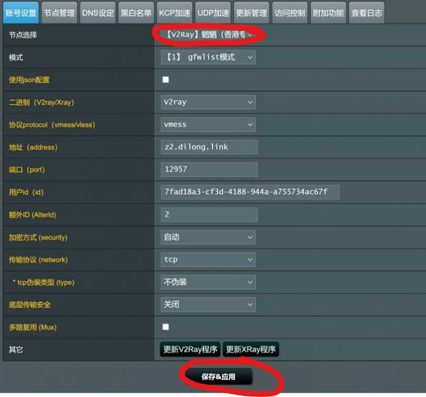The height and width of the screenshot is (397, 426).
Task: Enable the 使用json配置 checkbox
Action: point(165,79)
